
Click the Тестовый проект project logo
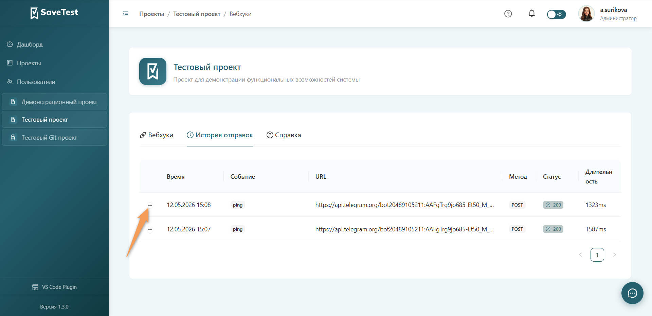tap(153, 71)
